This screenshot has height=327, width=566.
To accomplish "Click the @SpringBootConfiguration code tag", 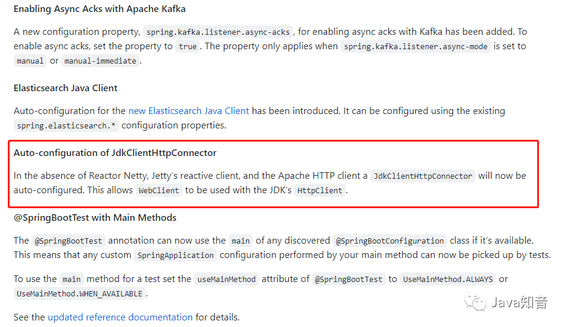I will coord(390,241).
